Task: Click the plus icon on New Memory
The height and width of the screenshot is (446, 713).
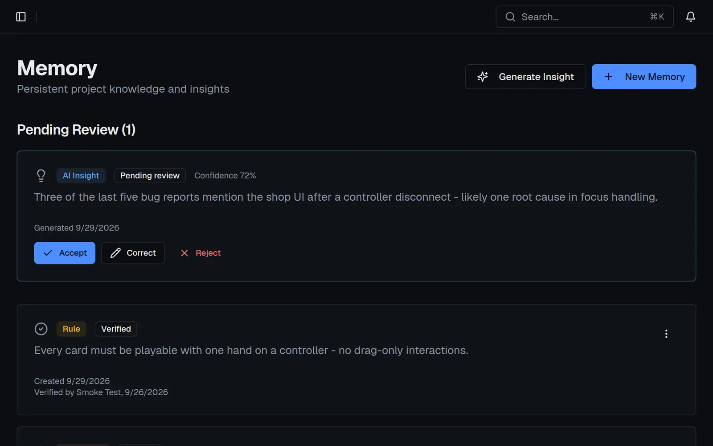Action: click(608, 77)
